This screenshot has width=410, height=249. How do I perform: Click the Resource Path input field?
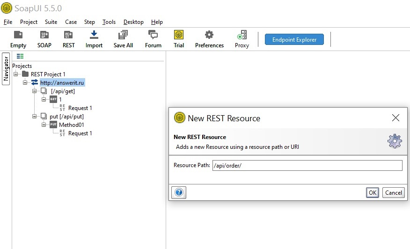pos(307,166)
